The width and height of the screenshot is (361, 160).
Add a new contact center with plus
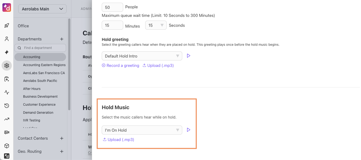click(62, 138)
